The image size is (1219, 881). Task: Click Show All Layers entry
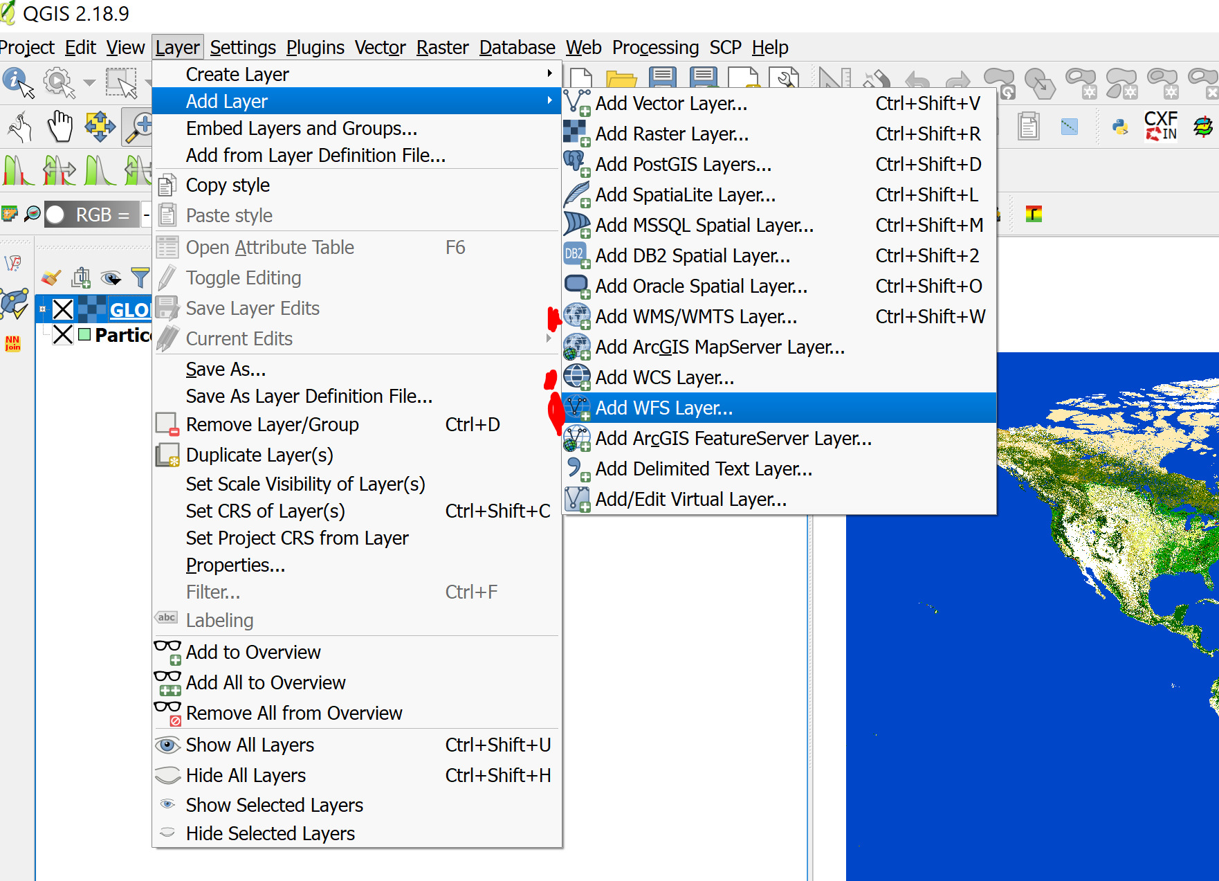(x=356, y=745)
